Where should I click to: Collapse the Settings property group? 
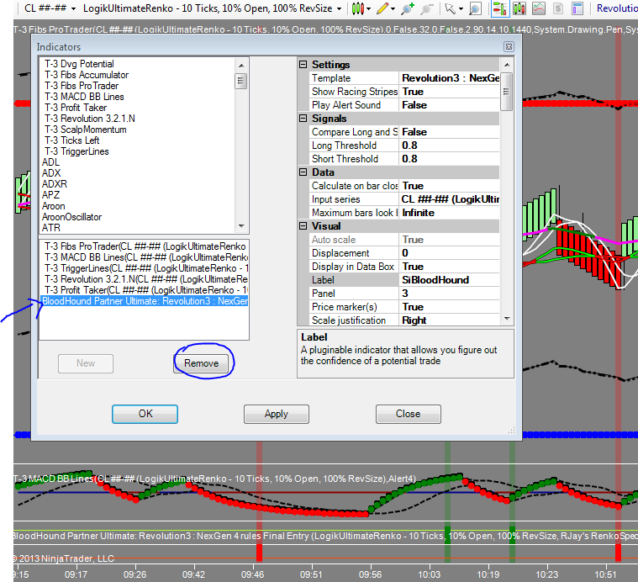pyautogui.click(x=303, y=65)
